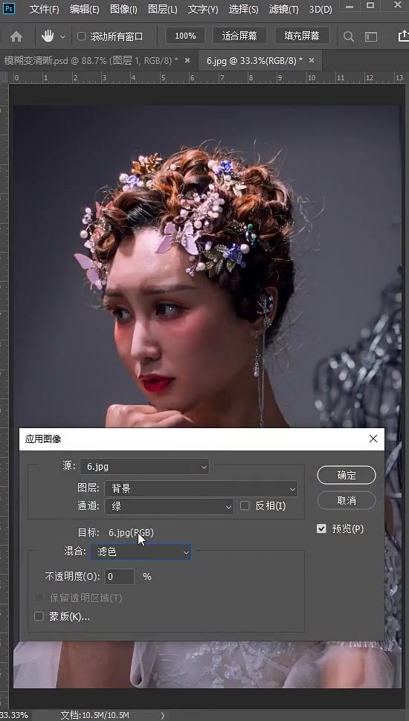Click the Photoshop Ps logo icon

pos(9,8)
